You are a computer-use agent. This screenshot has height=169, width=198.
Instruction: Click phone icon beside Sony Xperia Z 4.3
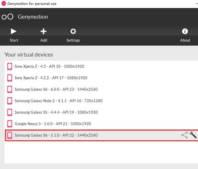tap(9, 66)
